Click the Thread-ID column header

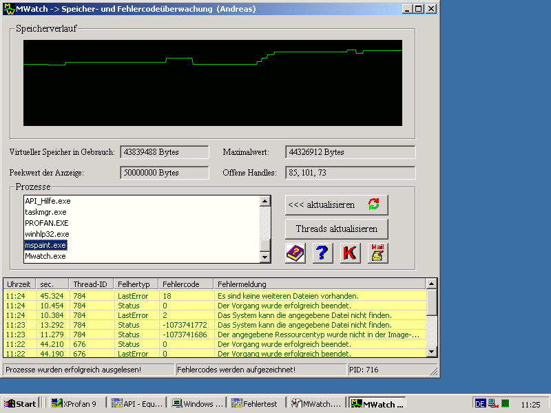point(92,284)
